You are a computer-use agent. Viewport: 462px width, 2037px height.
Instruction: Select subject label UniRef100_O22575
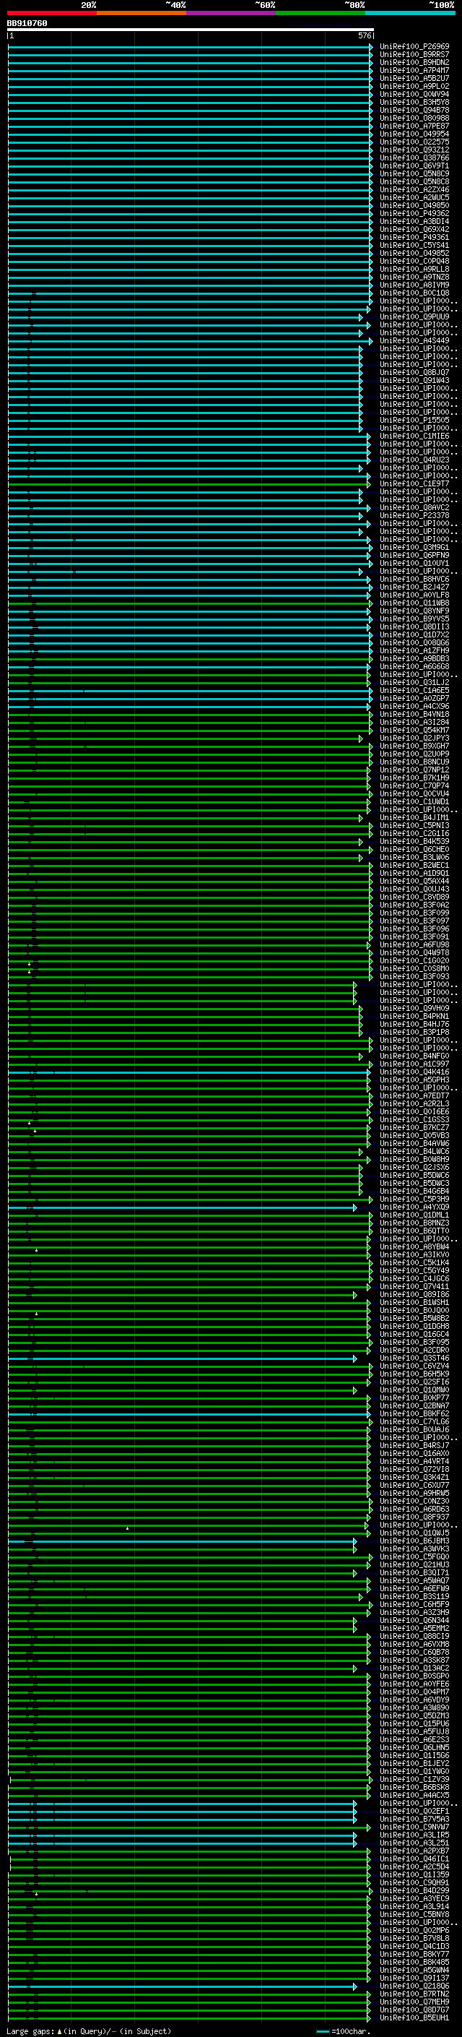[414, 142]
